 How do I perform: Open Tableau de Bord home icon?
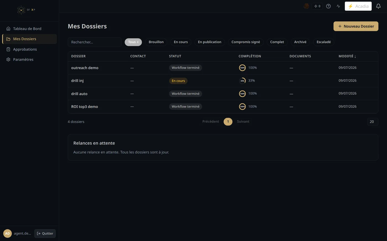pyautogui.click(x=8, y=29)
